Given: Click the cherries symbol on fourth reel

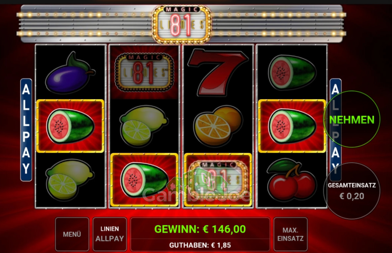Looking at the screenshot, I should [291, 180].
